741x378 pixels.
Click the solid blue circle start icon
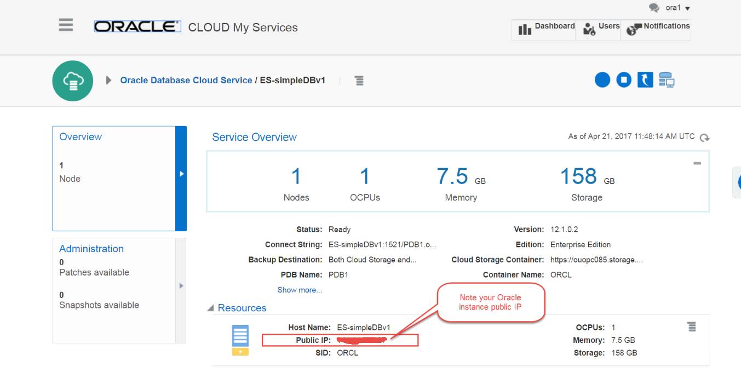[x=602, y=80]
